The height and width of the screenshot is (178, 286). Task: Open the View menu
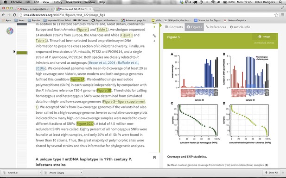[x=46, y=2]
